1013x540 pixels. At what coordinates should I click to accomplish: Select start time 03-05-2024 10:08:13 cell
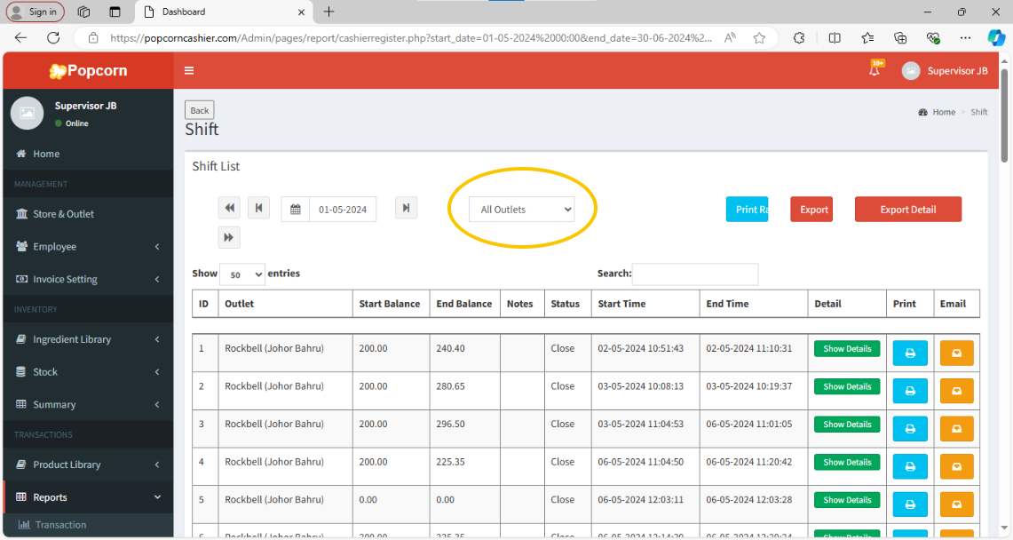click(645, 391)
